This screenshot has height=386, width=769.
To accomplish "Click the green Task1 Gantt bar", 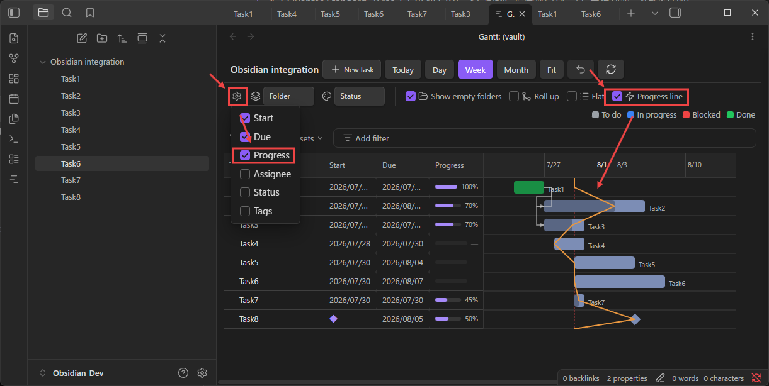I will point(528,187).
